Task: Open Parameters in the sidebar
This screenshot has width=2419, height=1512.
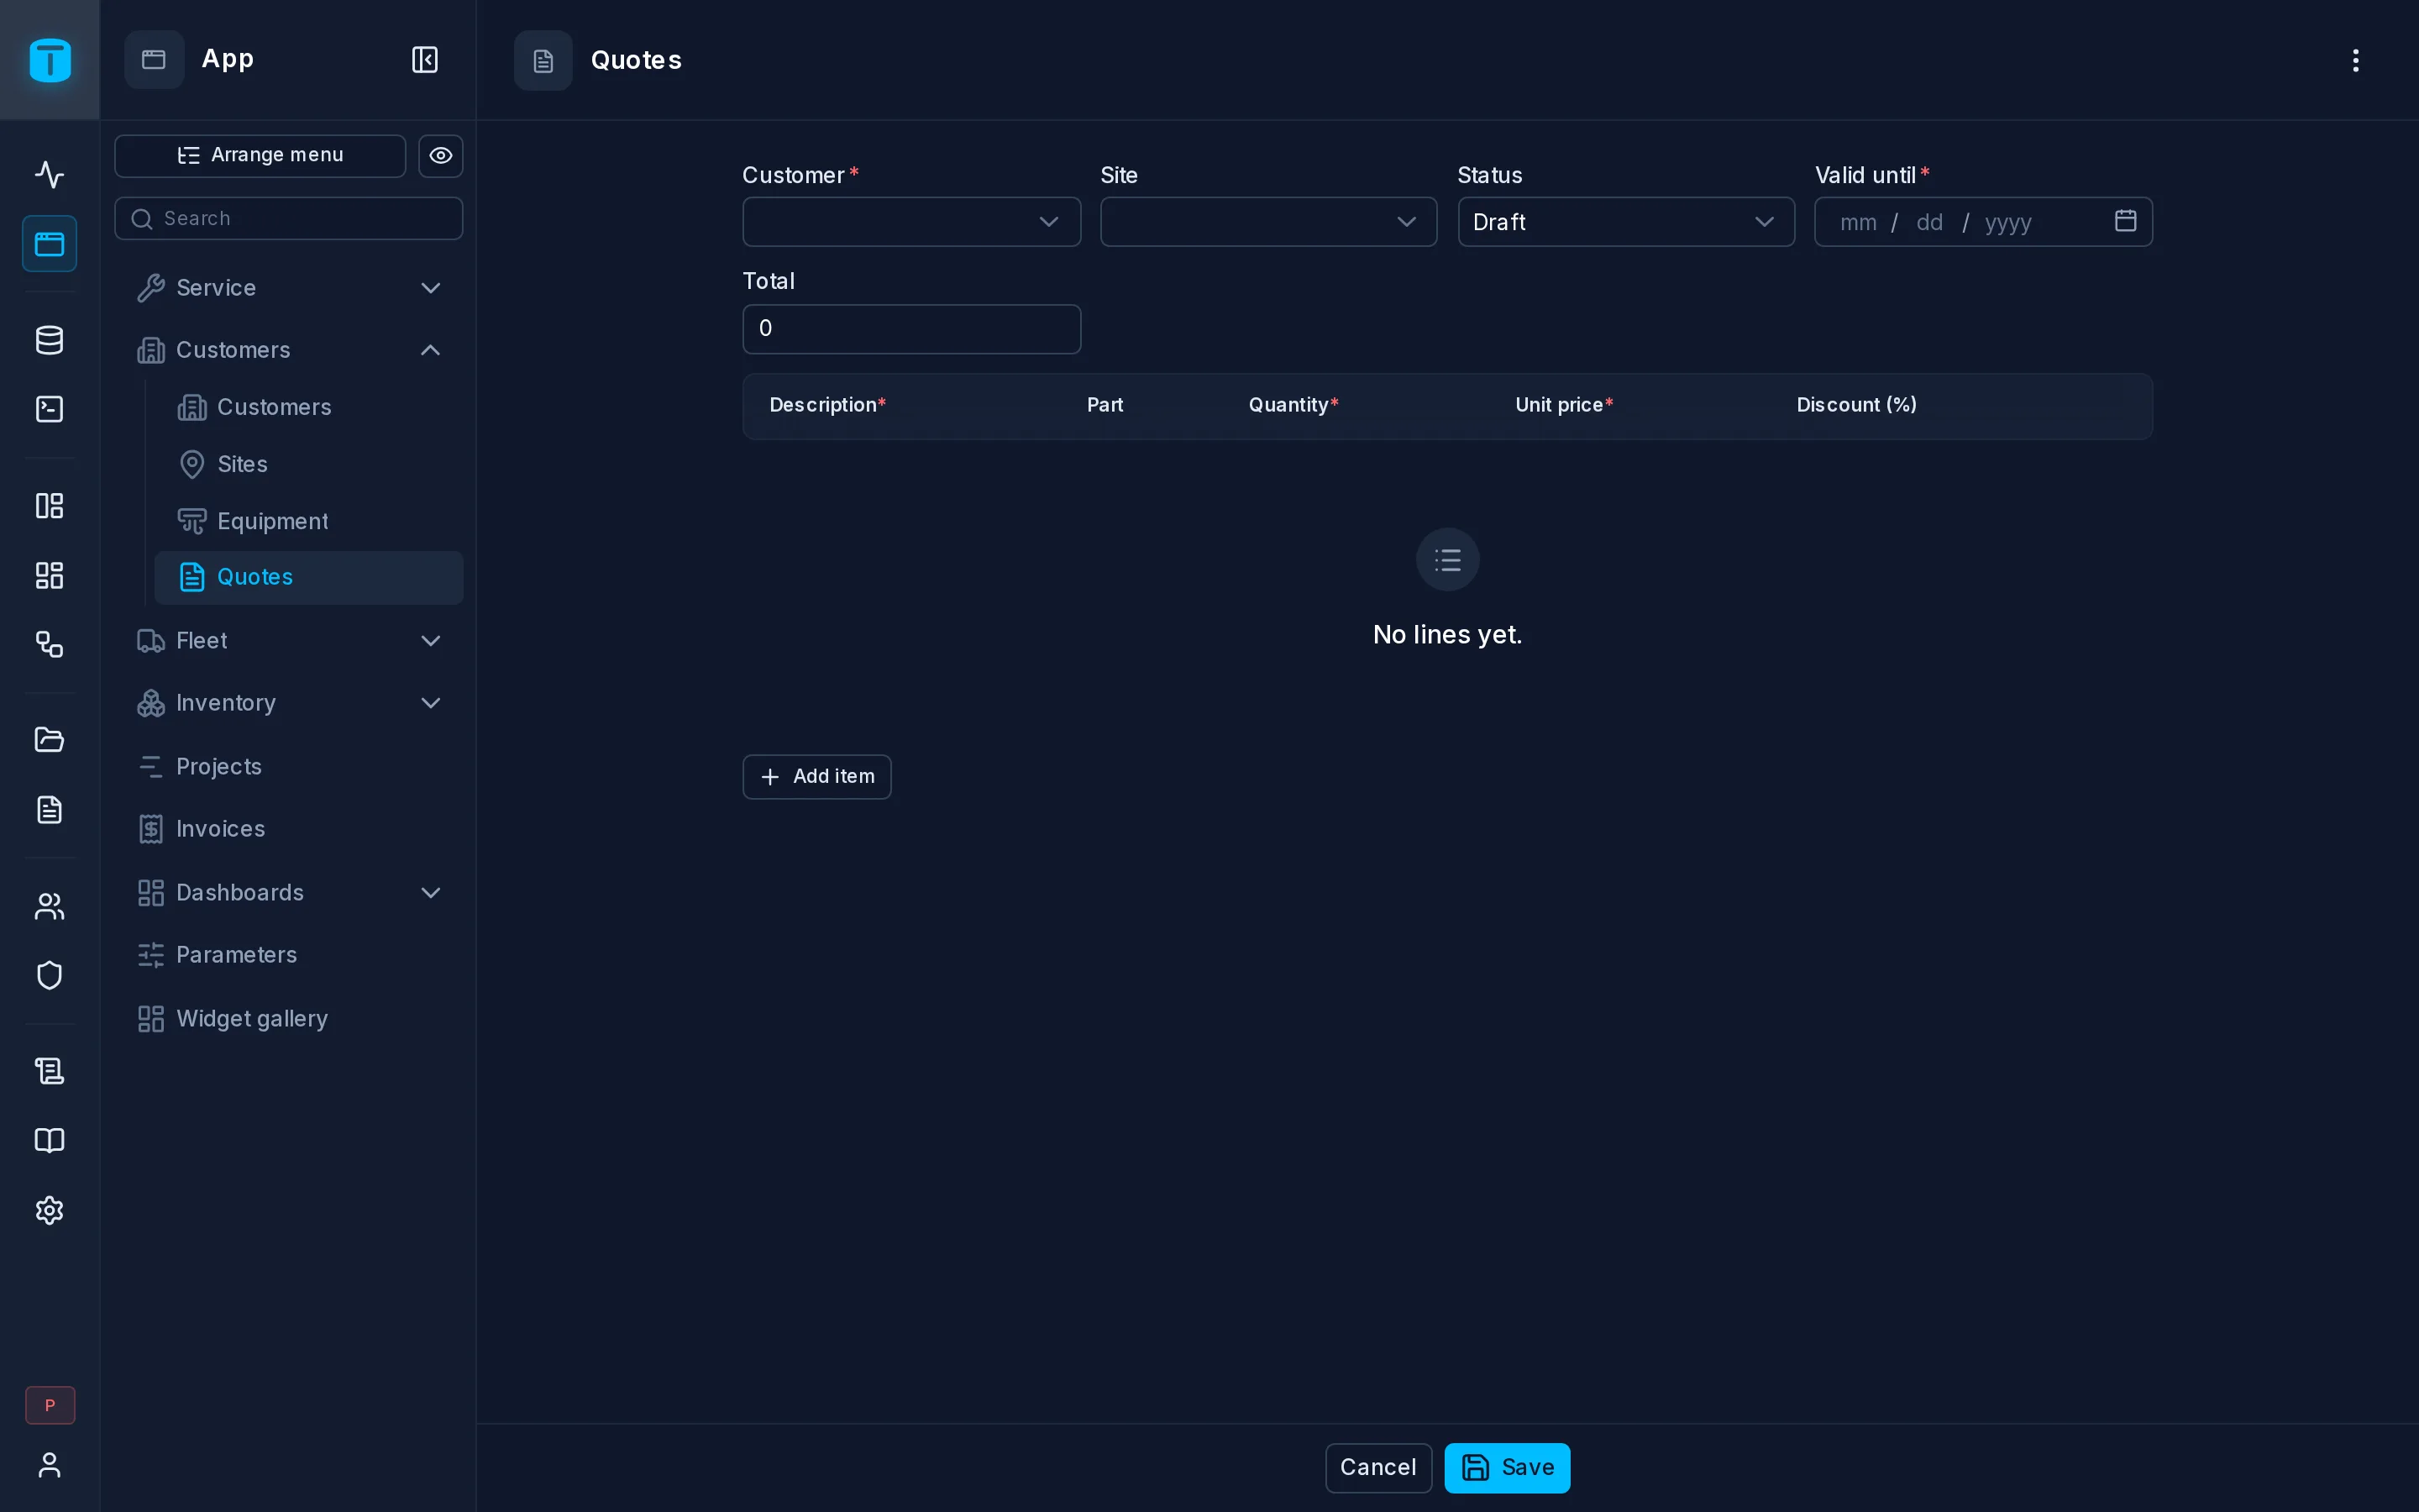Action: coord(289,955)
